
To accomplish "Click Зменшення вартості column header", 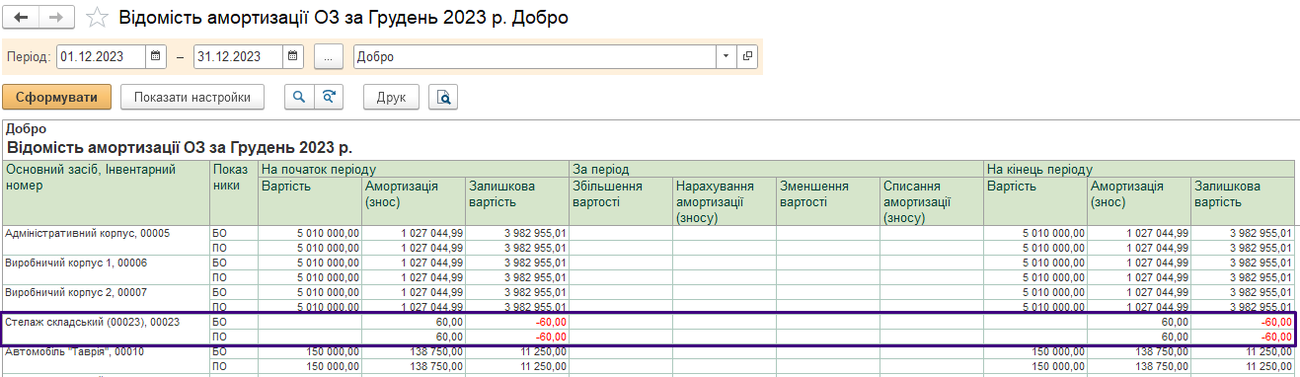I will (828, 201).
